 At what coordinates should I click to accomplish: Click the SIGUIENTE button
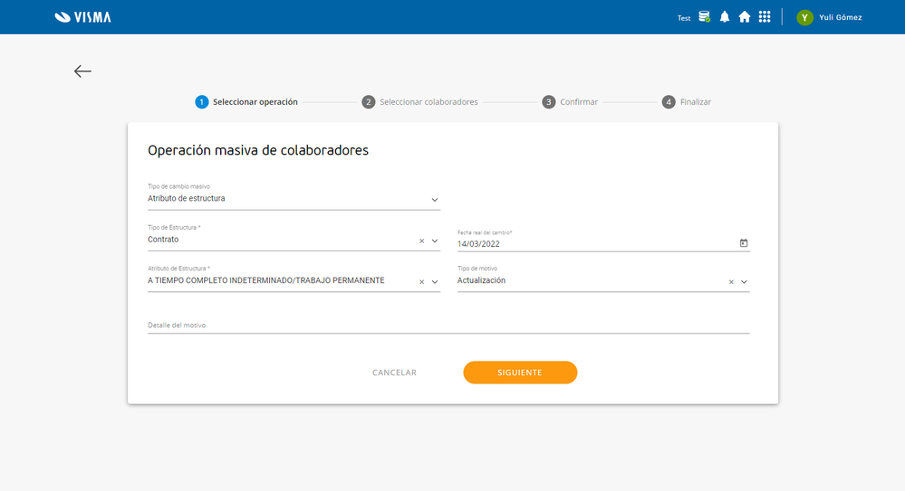coord(520,373)
